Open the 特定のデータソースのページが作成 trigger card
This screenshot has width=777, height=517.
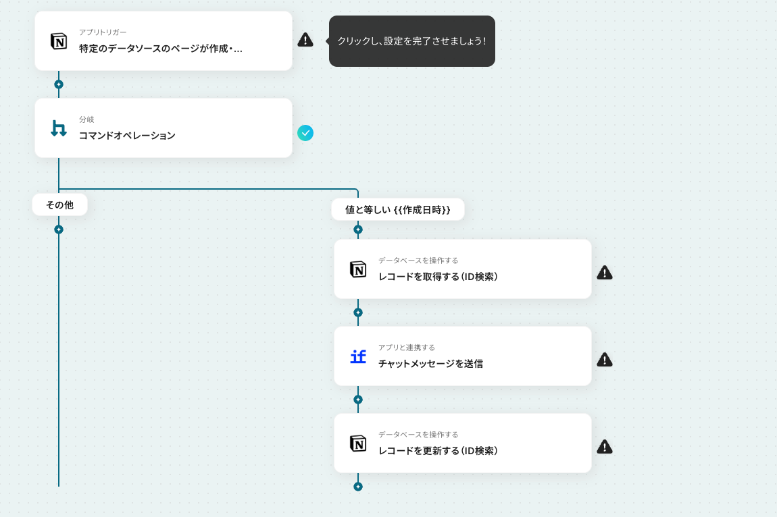pyautogui.click(x=164, y=41)
